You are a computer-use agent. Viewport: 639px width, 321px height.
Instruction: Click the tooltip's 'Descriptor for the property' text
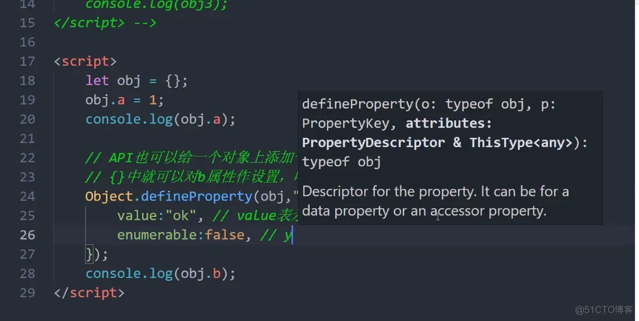pos(389,191)
